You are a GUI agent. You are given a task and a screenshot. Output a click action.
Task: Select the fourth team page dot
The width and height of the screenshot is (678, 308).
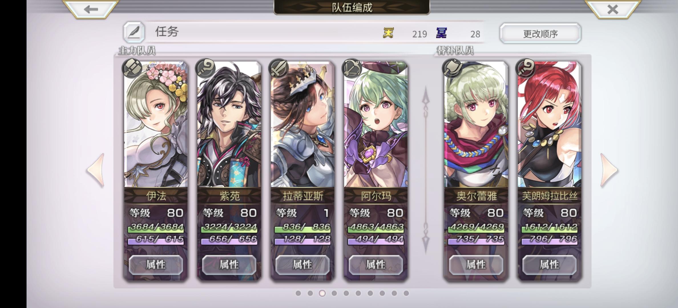point(334,293)
